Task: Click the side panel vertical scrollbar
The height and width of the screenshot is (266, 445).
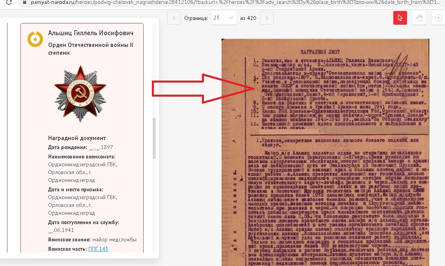Action: (x=154, y=138)
